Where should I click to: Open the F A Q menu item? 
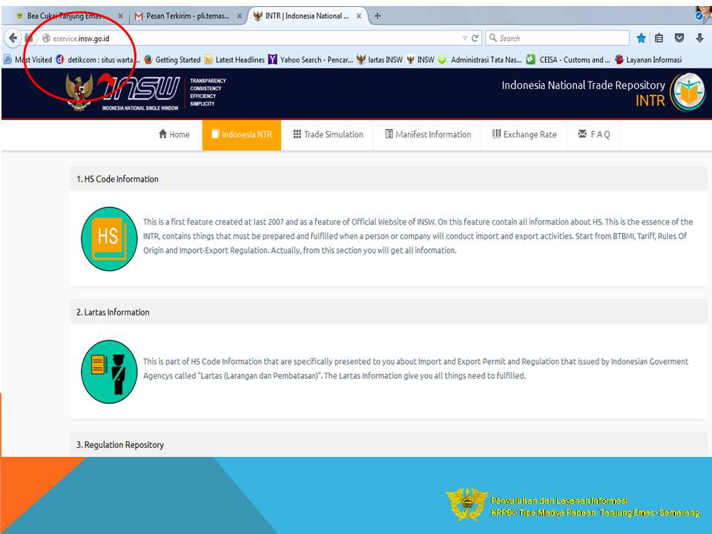pyautogui.click(x=593, y=134)
